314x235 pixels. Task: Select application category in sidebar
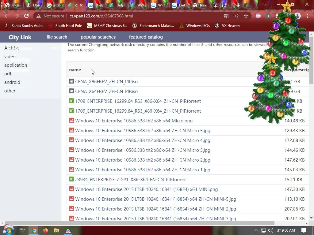tap(16, 65)
